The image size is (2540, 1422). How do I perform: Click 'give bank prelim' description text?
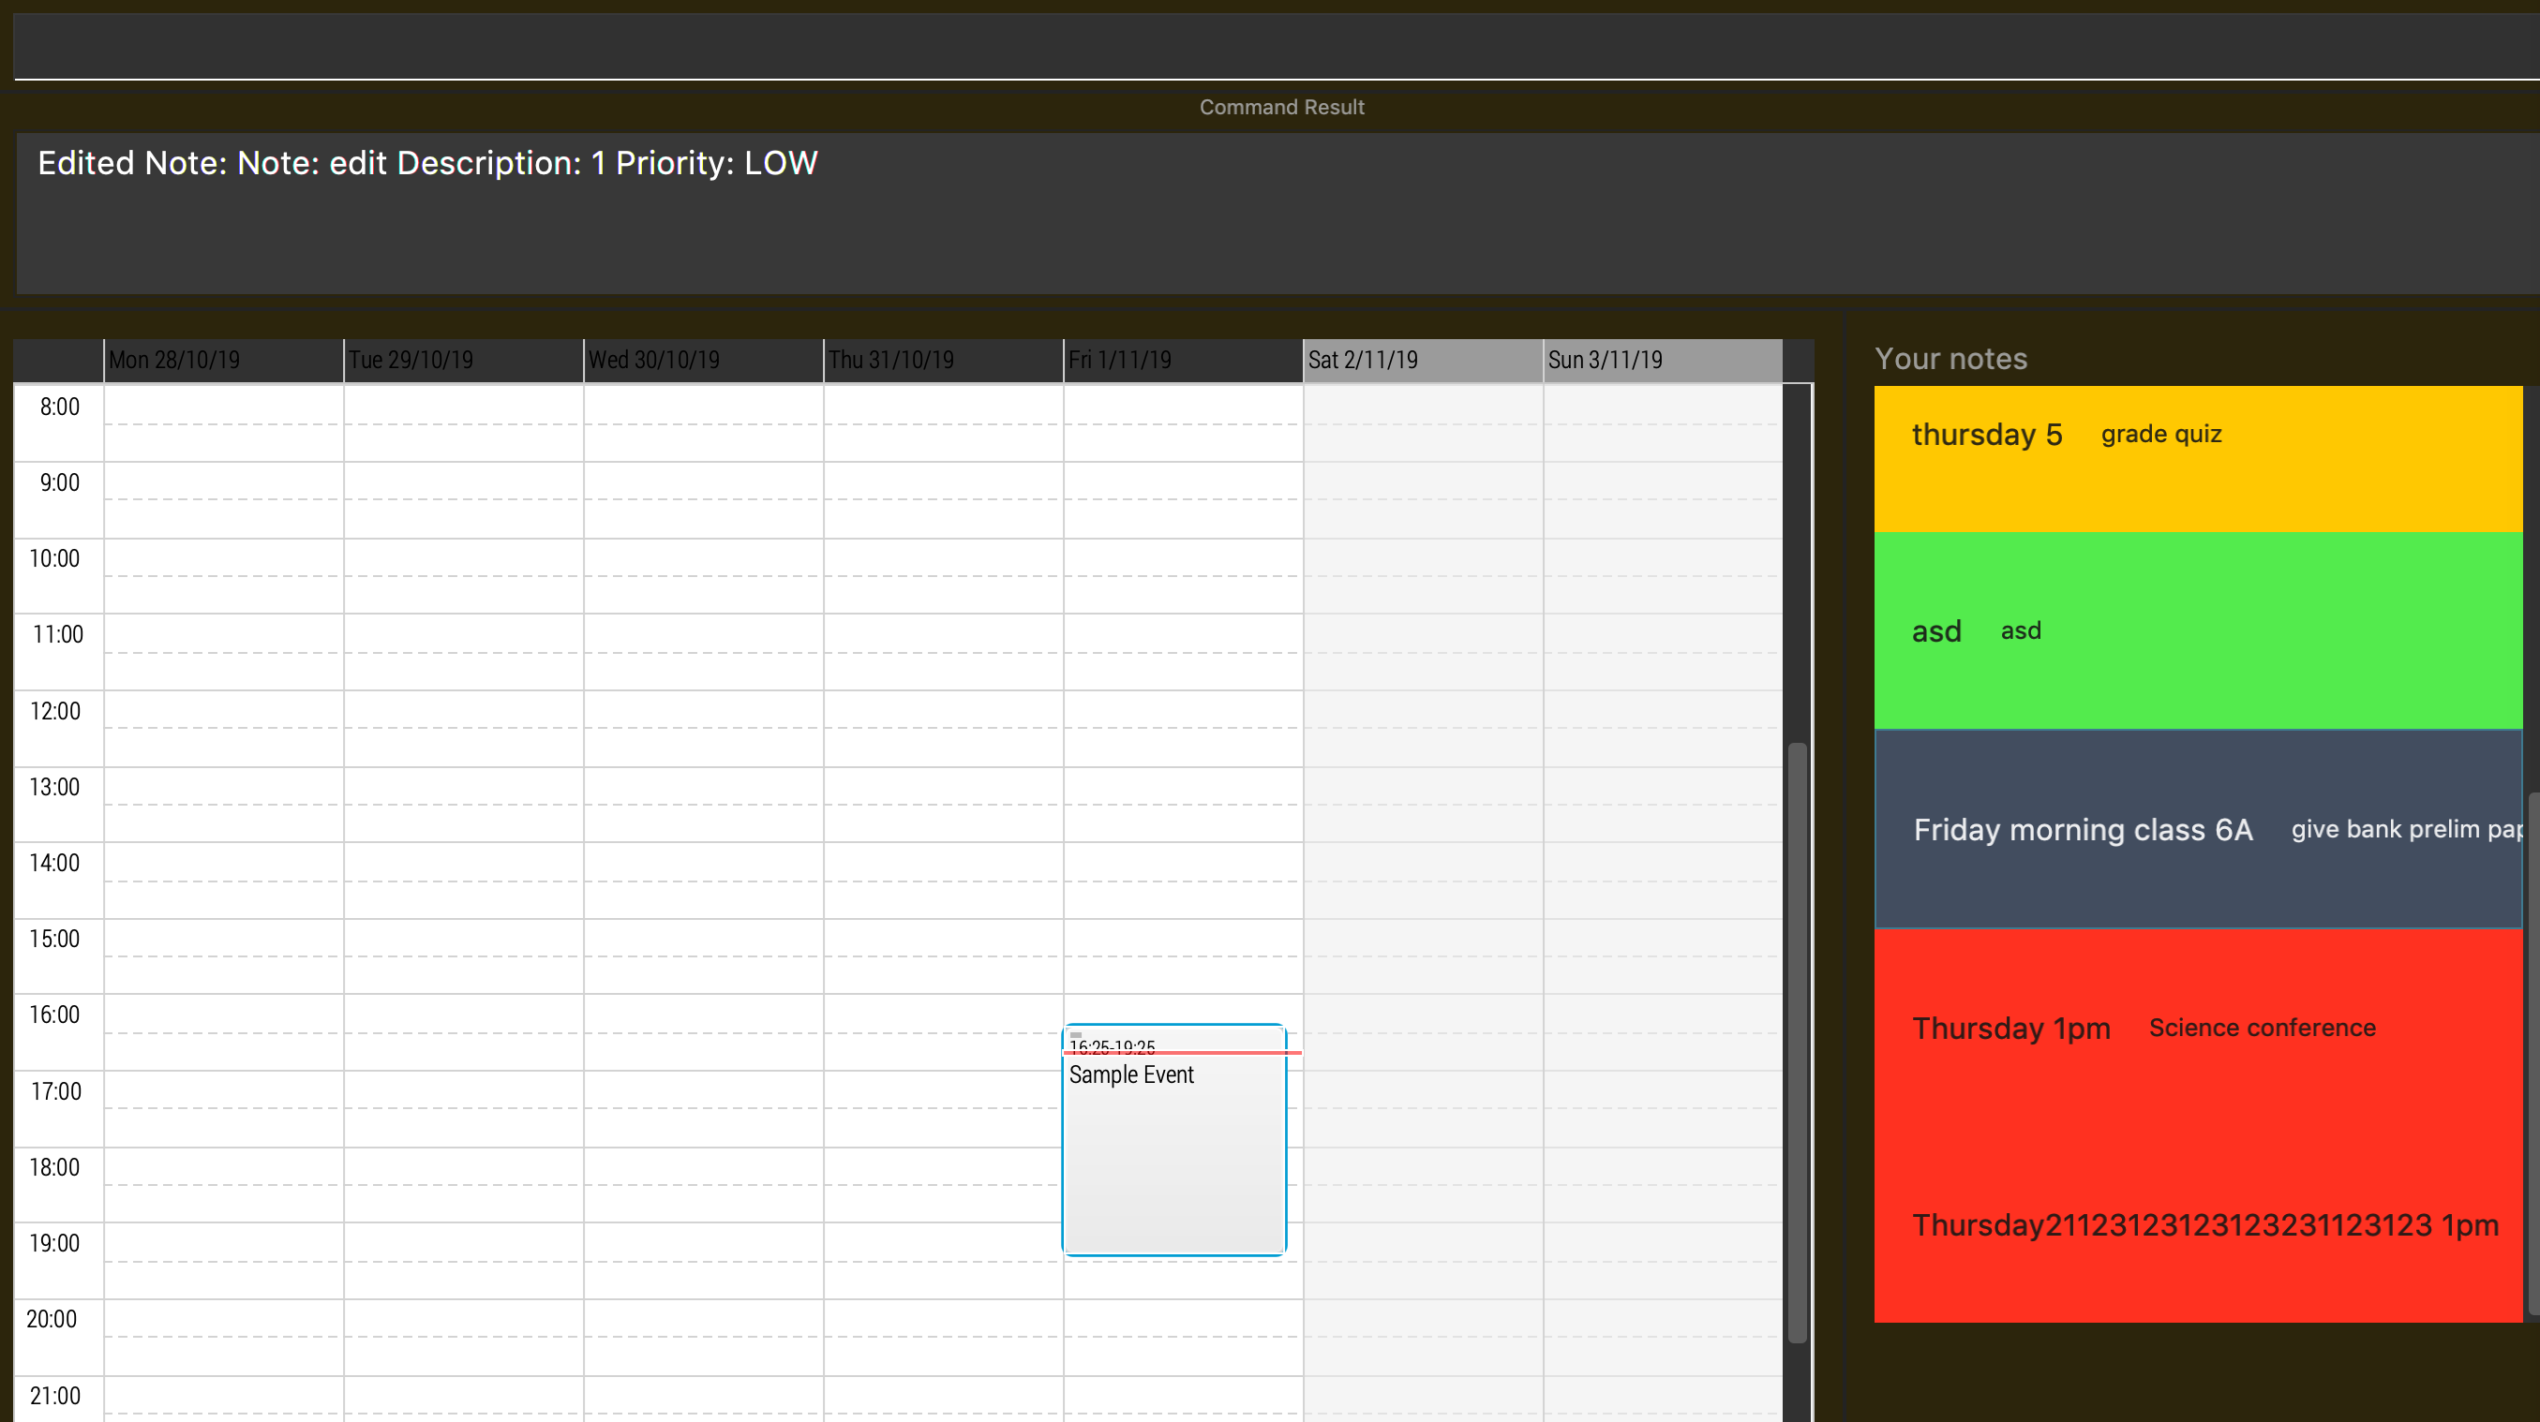[2406, 830]
